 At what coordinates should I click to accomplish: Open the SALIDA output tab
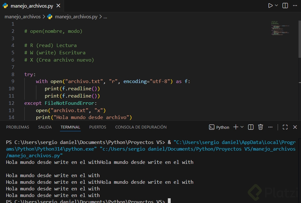pyautogui.click(x=45, y=127)
